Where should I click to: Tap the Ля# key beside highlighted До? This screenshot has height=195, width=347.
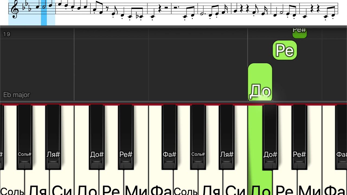click(227, 137)
